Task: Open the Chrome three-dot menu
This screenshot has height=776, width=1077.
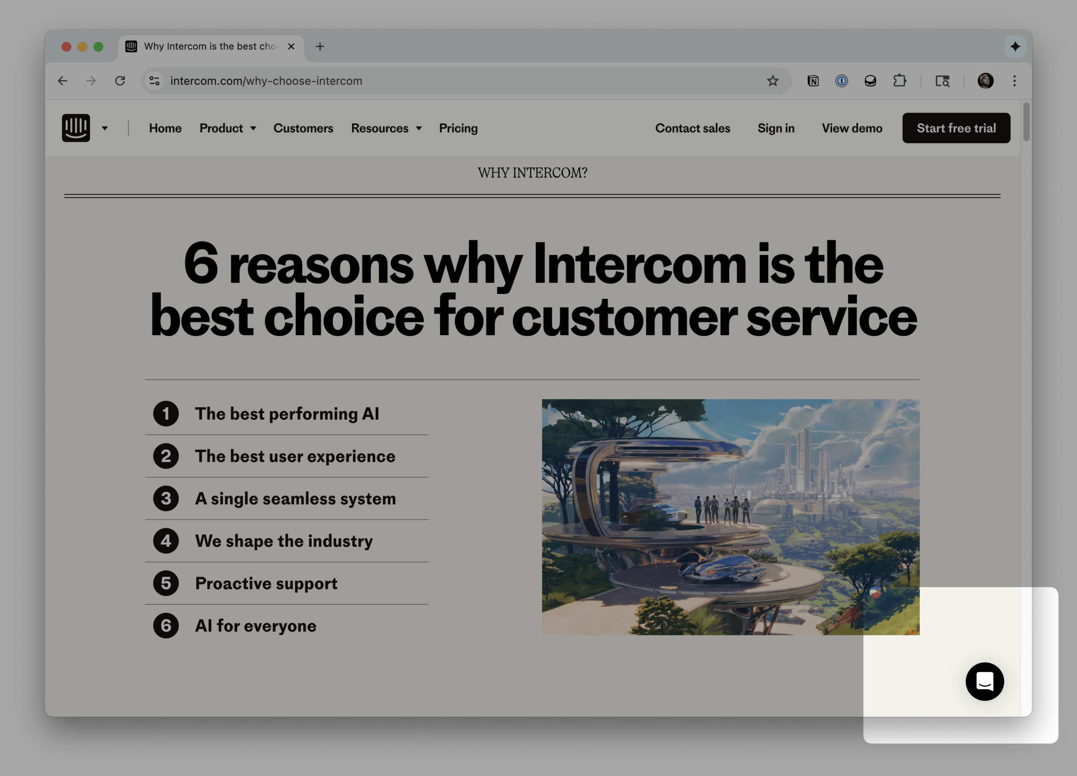Action: 1014,81
